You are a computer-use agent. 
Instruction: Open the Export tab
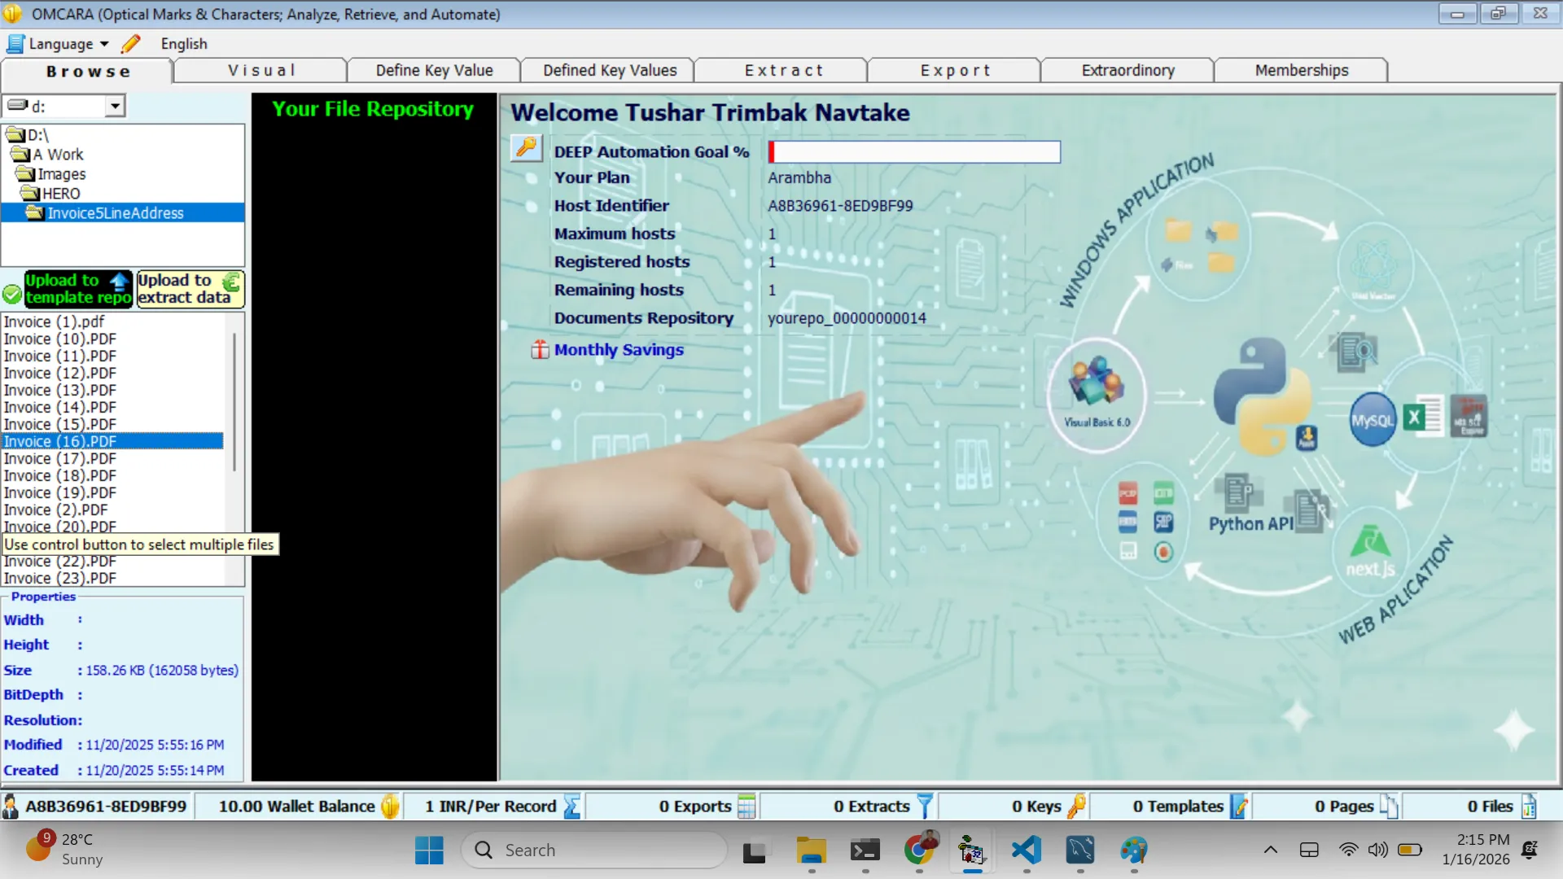(955, 71)
